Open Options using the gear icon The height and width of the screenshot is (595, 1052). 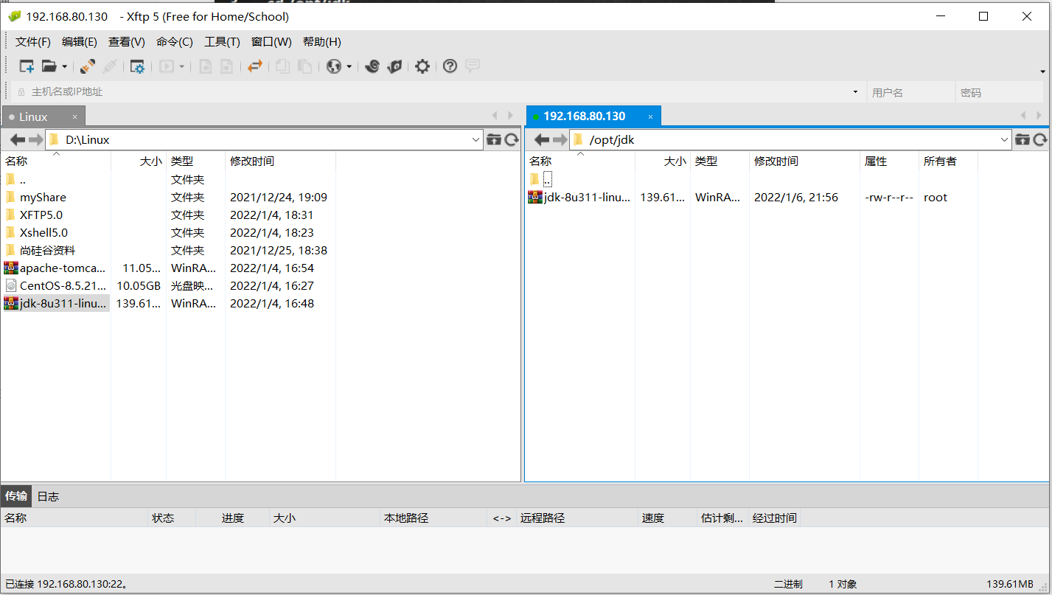[x=422, y=66]
